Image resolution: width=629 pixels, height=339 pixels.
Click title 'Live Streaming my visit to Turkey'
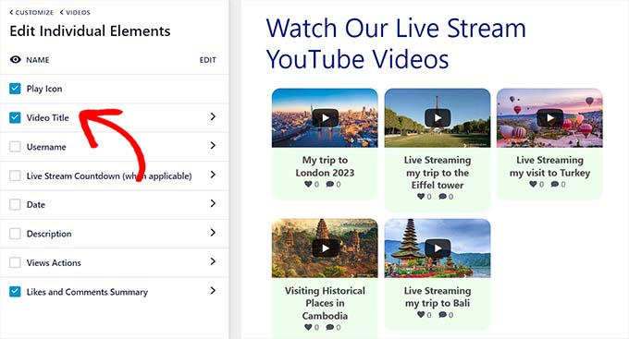pos(549,166)
